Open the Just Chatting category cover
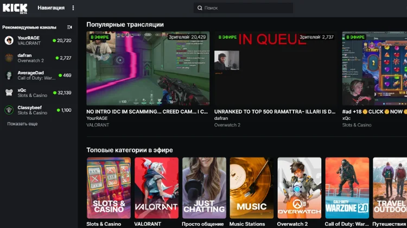 point(204,188)
